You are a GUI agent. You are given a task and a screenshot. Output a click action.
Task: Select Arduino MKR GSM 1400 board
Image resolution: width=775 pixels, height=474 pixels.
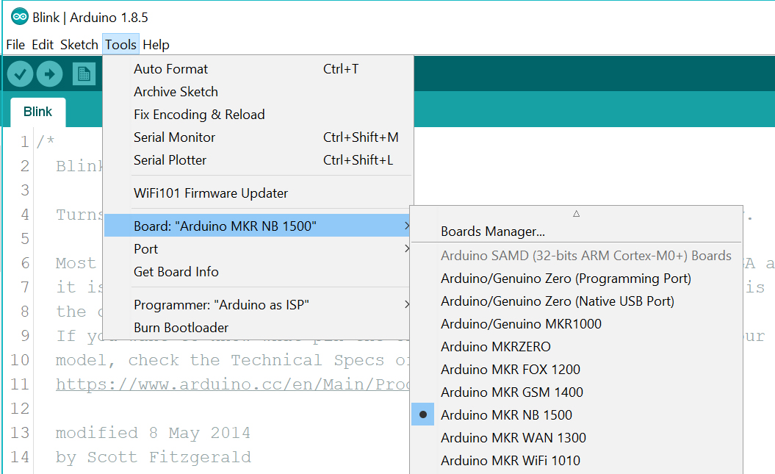(577, 392)
